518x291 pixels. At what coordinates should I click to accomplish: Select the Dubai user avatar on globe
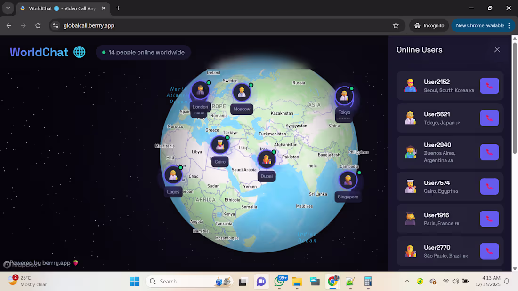(266, 159)
